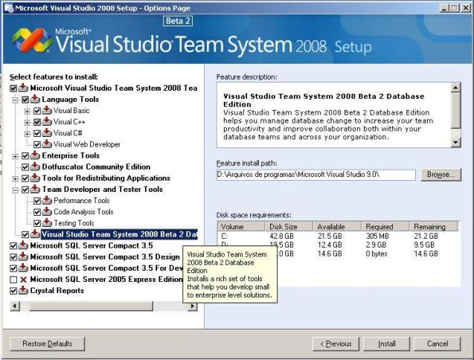Expand the Enterprise Tools tree node
This screenshot has height=360, width=474.
coord(16,156)
